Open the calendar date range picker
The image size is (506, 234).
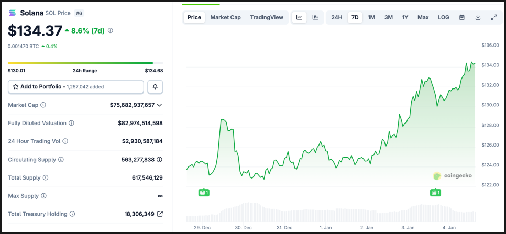462,17
